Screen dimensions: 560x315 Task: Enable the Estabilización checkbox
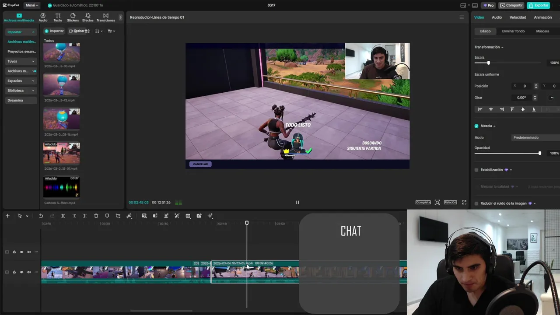click(476, 170)
